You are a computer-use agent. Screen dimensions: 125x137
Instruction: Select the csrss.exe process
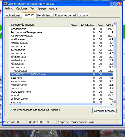coord(62,88)
